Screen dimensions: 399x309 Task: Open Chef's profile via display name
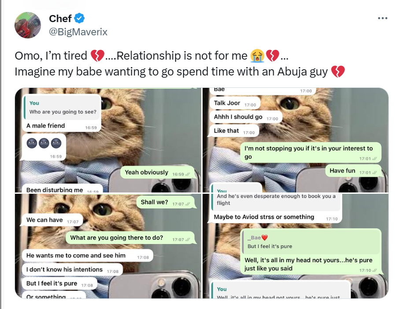tap(60, 19)
